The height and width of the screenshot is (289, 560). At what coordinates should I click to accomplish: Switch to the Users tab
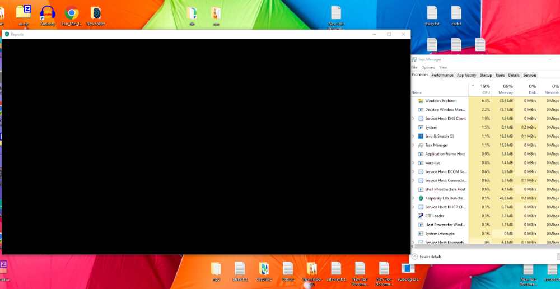[x=500, y=76]
